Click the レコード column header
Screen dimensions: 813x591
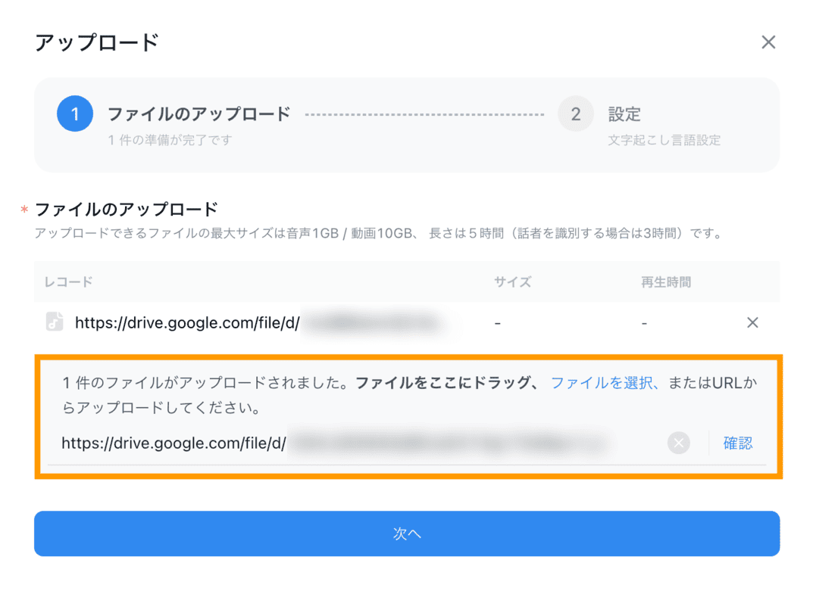pyautogui.click(x=68, y=282)
